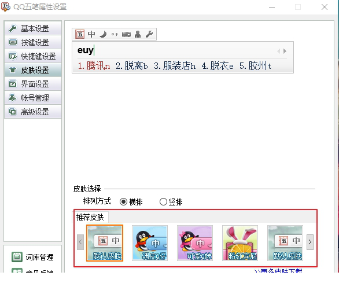Show more skins with right arrow
Viewport: 339px width, 283px height.
coord(310,242)
